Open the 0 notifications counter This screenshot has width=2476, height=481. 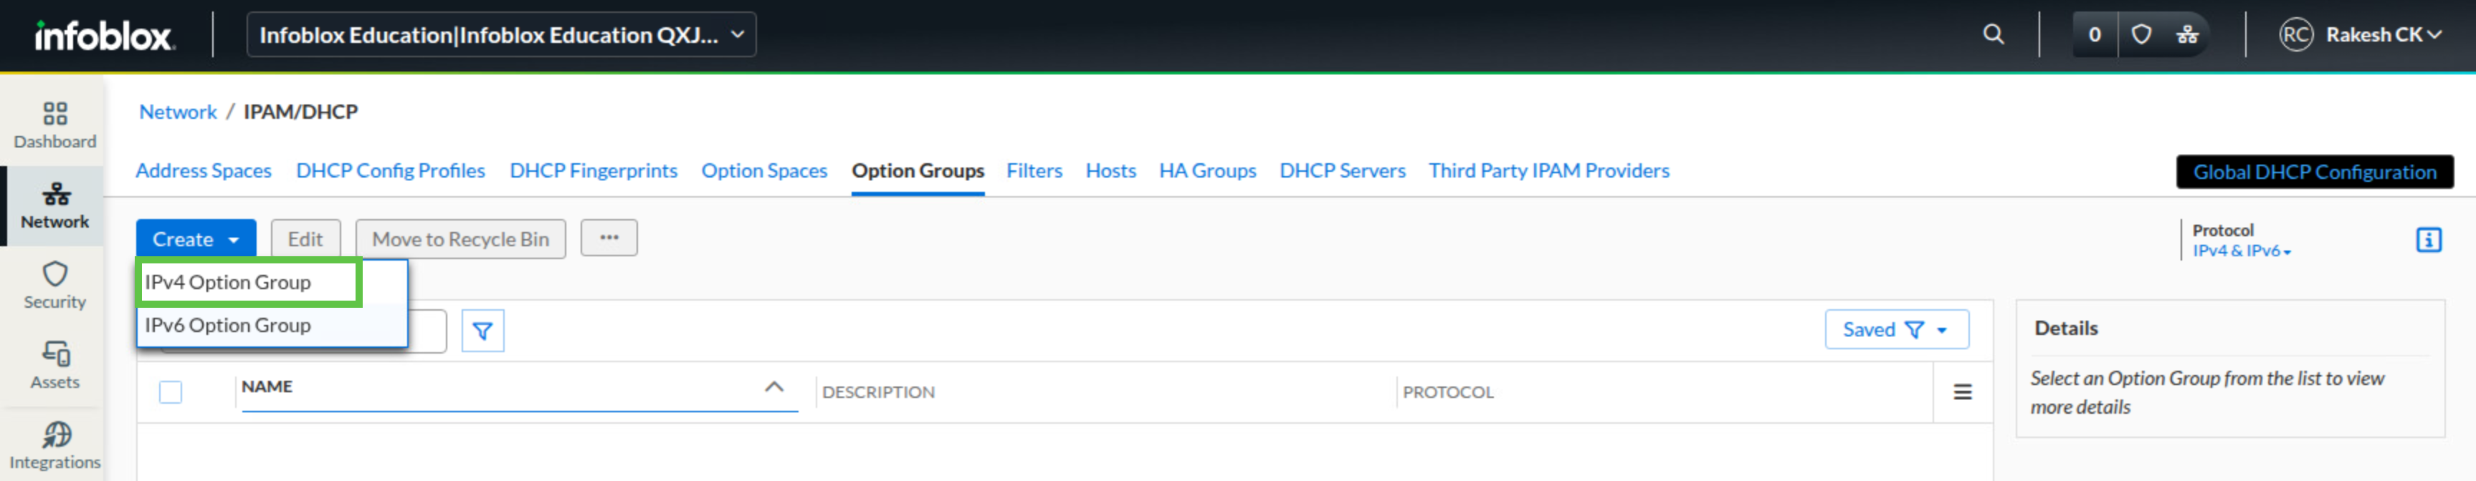pyautogui.click(x=2095, y=34)
